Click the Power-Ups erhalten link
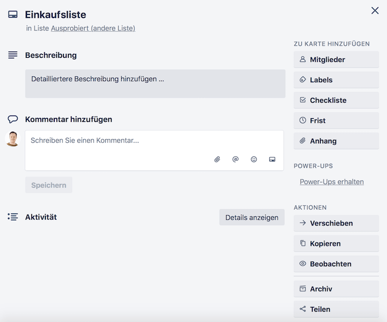 click(x=332, y=182)
